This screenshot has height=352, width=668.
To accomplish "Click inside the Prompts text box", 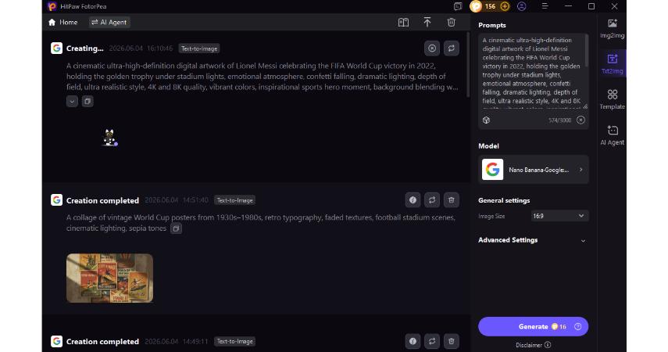I will click(531, 70).
